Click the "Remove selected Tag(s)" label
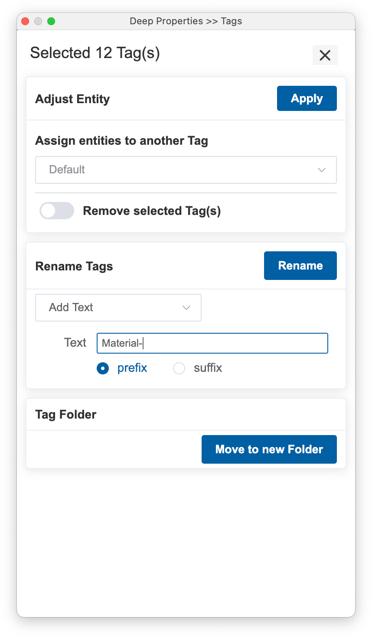The height and width of the screenshot is (637, 372). pyautogui.click(x=152, y=211)
